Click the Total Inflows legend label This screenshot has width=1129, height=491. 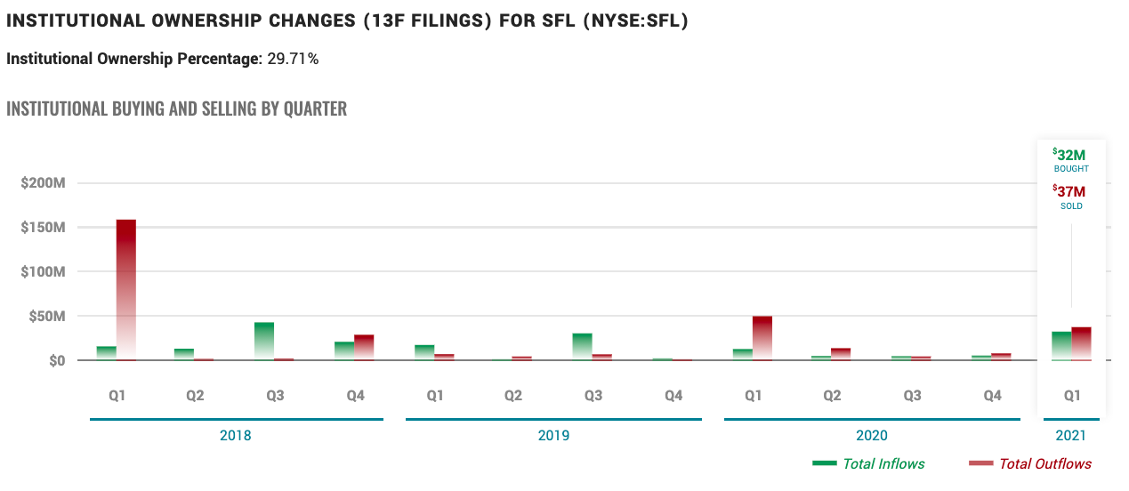(883, 463)
